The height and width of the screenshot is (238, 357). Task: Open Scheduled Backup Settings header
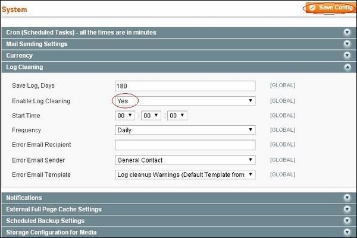179,221
